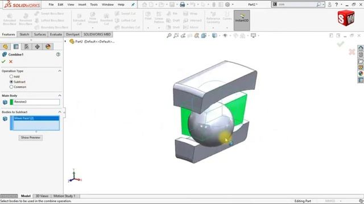This screenshot has height=204, width=364.
Task: Click the user login icon
Action: coord(329,5)
